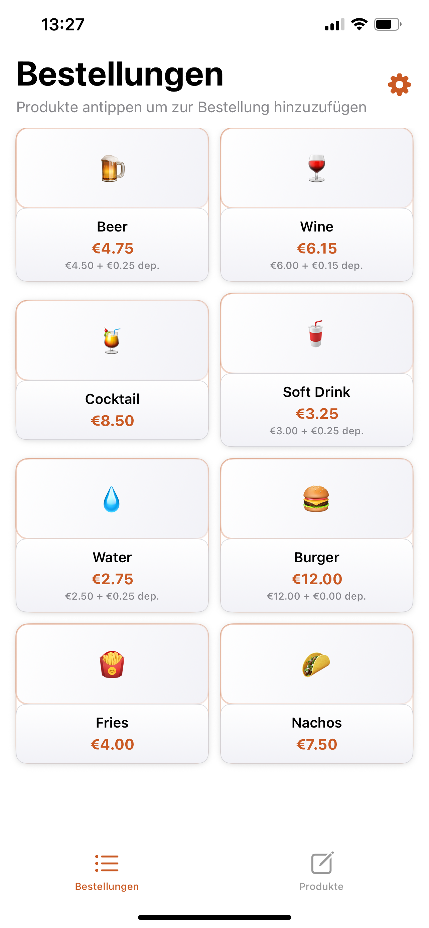
Task: Add Beer for €4.75 to order
Action: click(x=112, y=245)
